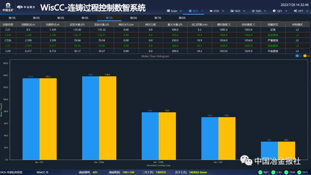Click the DCS windows-style icon
The height and width of the screenshot is (175, 311).
coord(190,11)
